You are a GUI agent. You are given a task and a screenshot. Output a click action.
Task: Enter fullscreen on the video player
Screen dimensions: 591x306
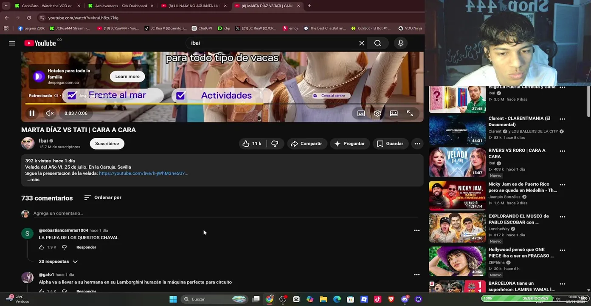click(x=410, y=113)
